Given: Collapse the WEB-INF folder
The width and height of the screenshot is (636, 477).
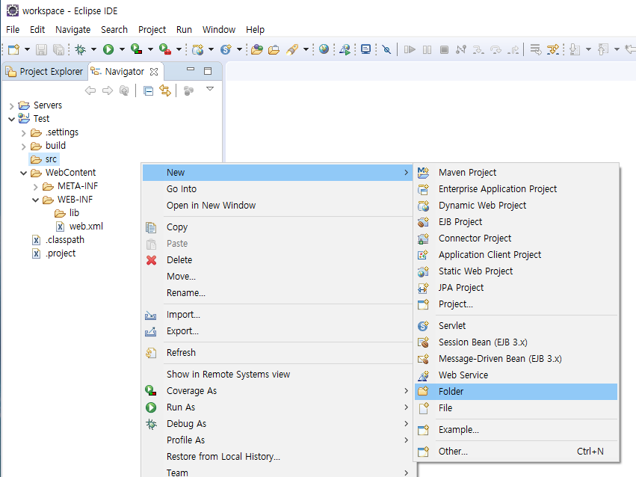Looking at the screenshot, I should (x=36, y=200).
